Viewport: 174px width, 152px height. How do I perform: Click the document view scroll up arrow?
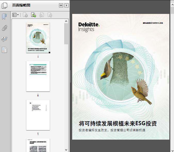pos(172,5)
